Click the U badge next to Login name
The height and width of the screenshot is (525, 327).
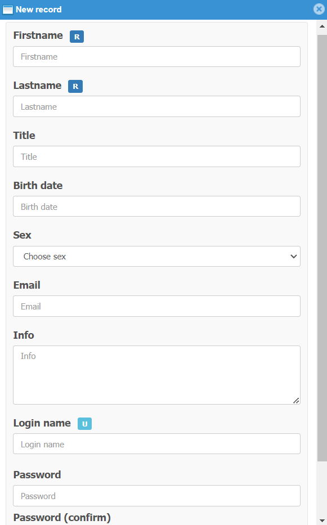pos(85,424)
